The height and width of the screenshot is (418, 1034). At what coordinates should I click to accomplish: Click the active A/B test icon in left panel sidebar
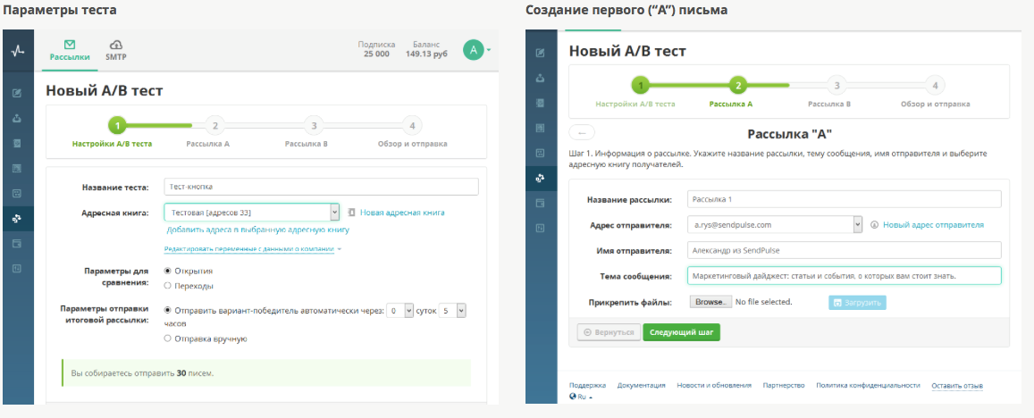click(x=17, y=218)
